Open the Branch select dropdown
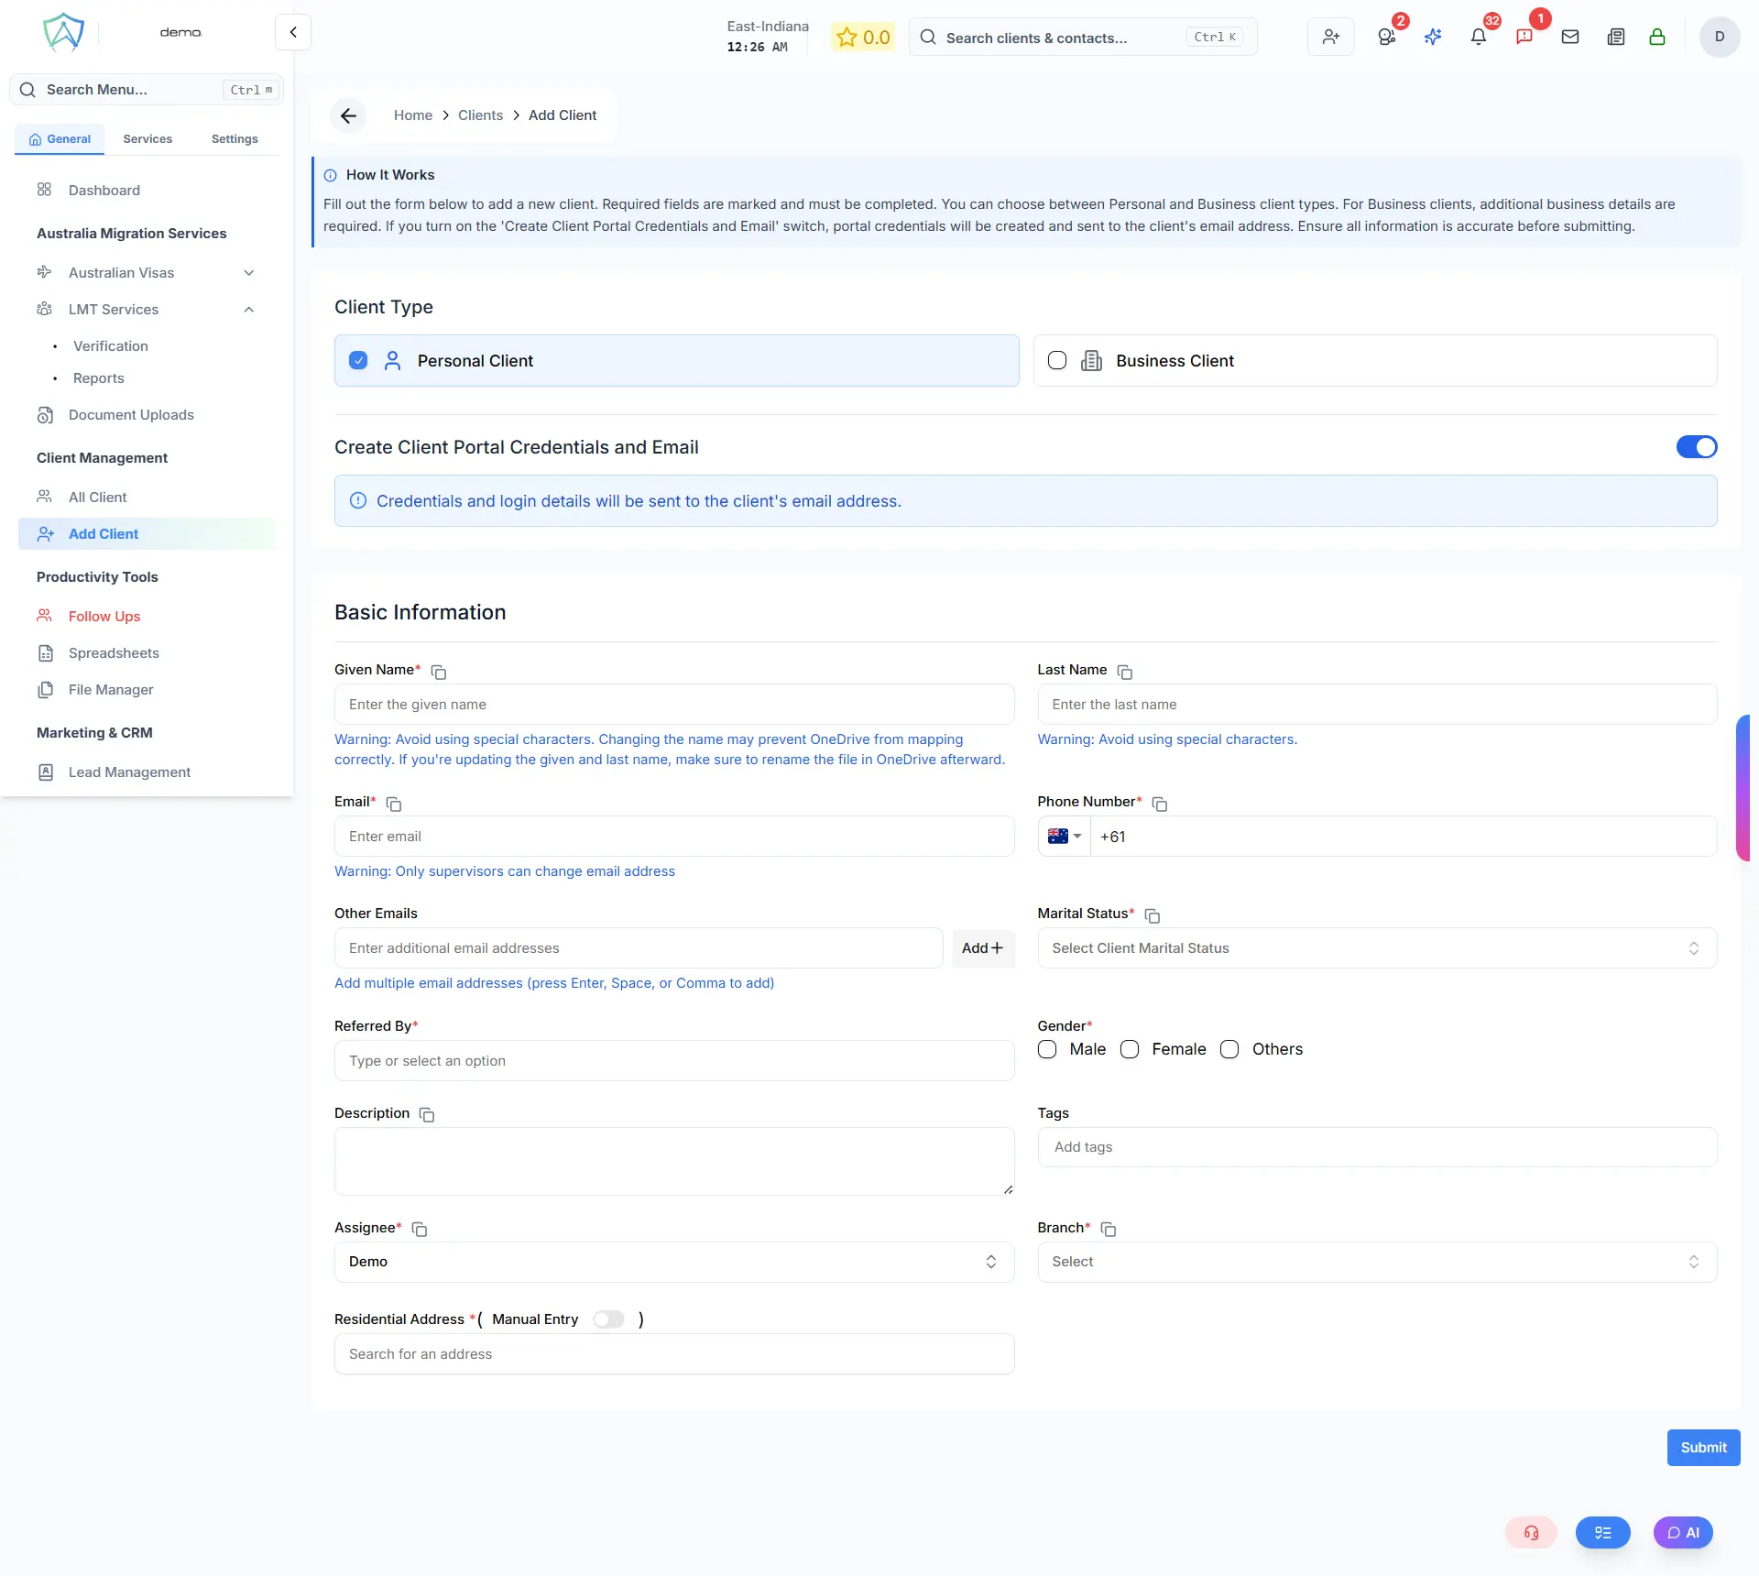 click(x=1376, y=1262)
